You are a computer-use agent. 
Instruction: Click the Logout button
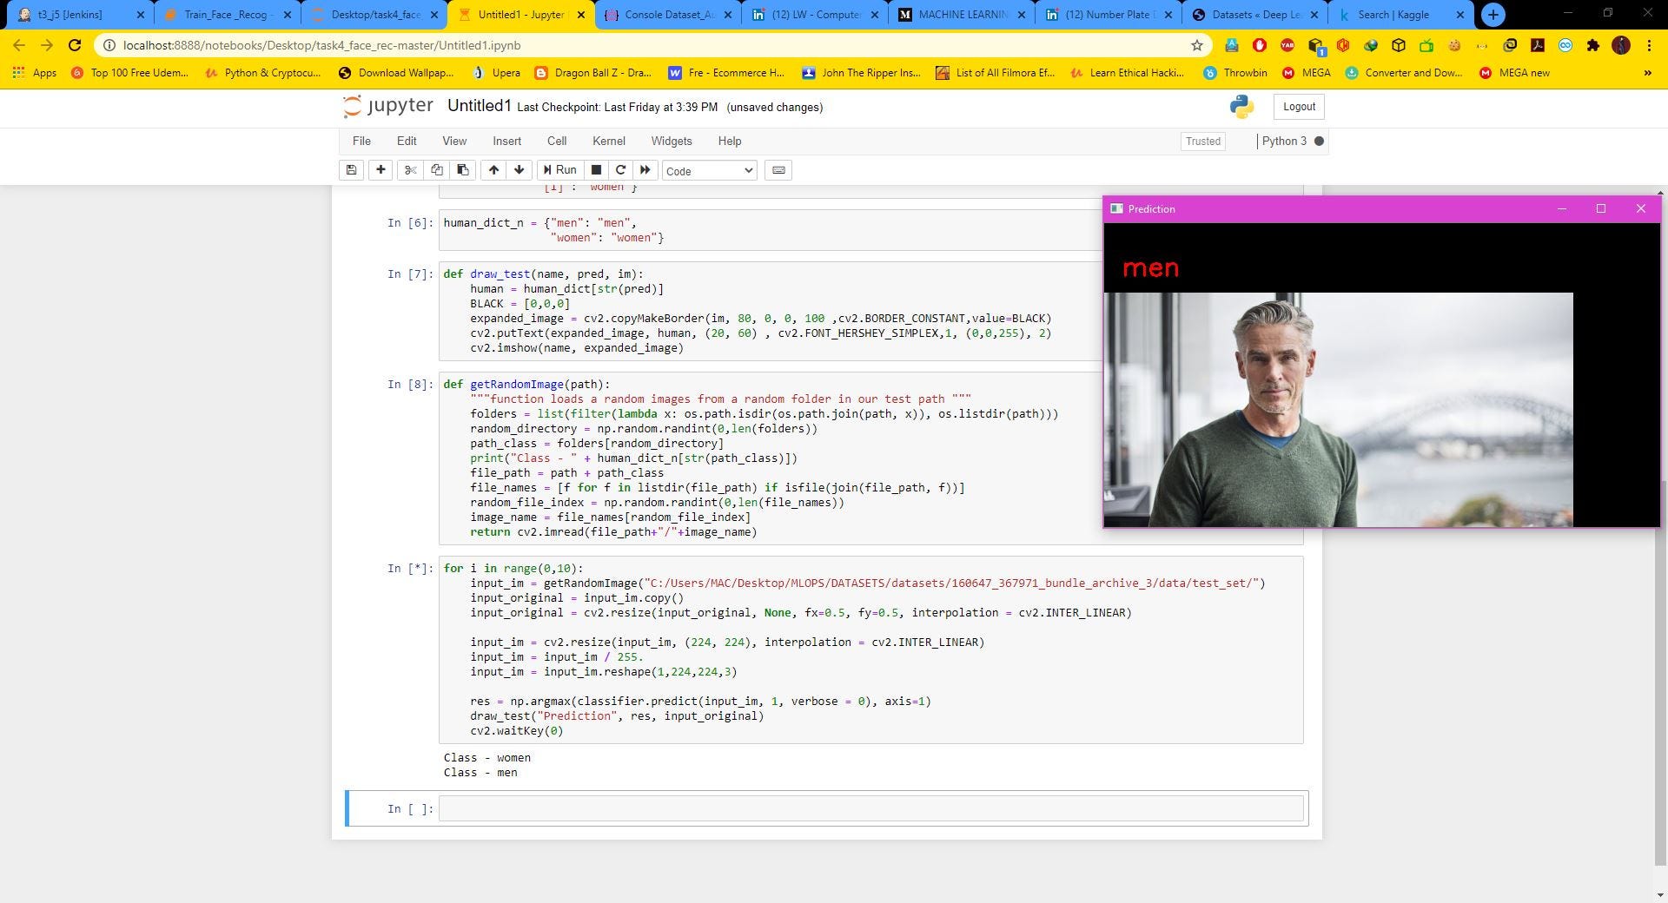pos(1299,107)
